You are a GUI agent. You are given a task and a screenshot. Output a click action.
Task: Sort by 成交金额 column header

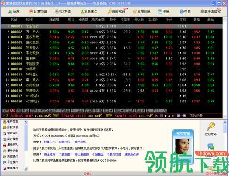(98, 19)
